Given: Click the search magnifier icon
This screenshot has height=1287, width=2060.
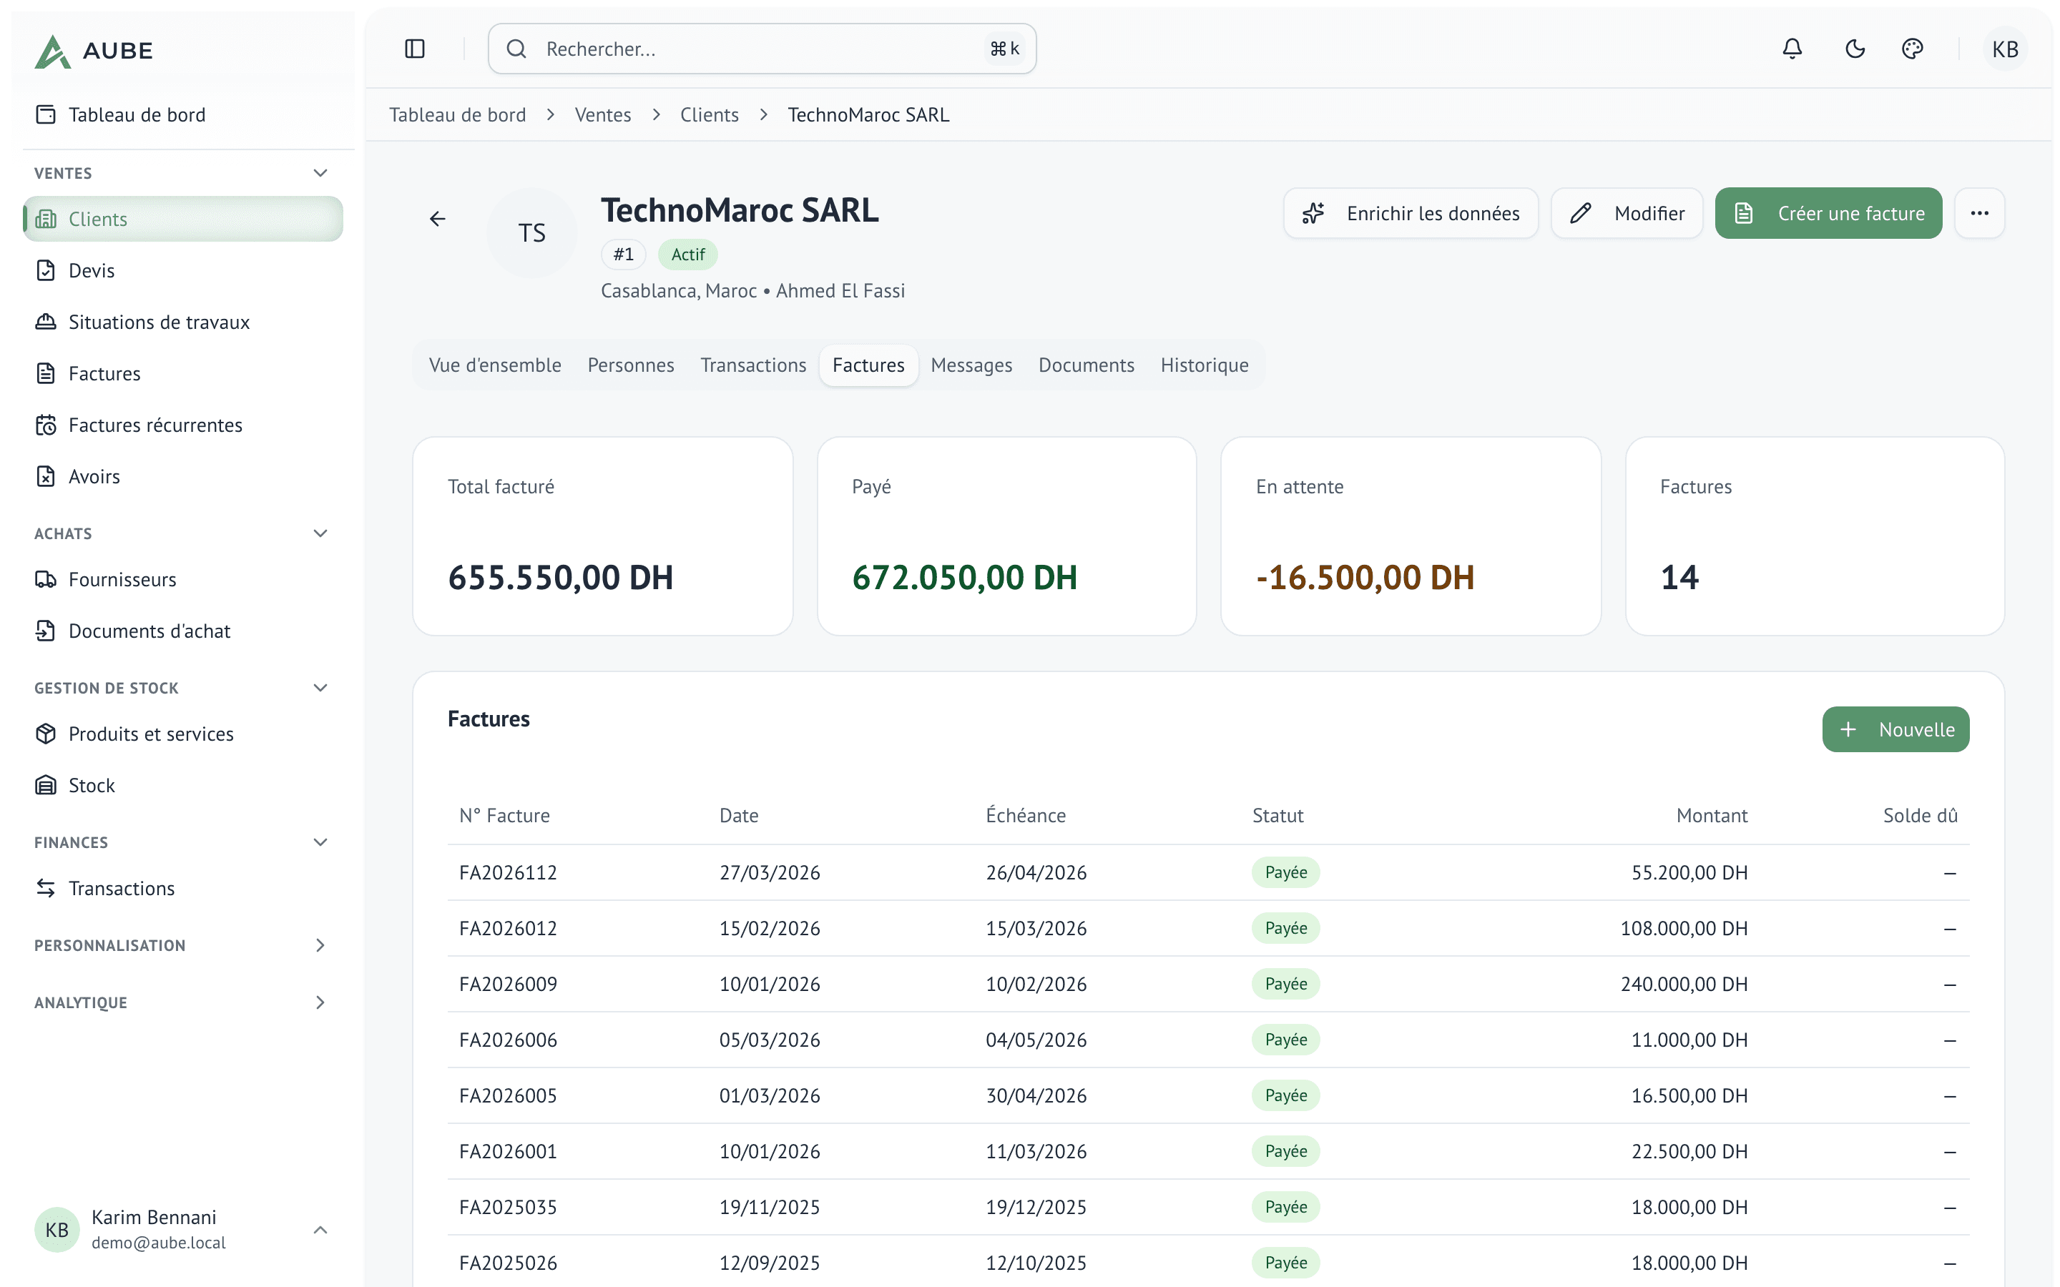Looking at the screenshot, I should tap(516, 49).
